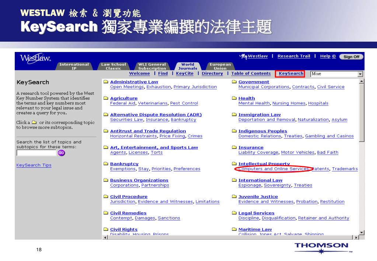
Task: Click the horizontal scrollbar left arrow
Action: coord(105,237)
